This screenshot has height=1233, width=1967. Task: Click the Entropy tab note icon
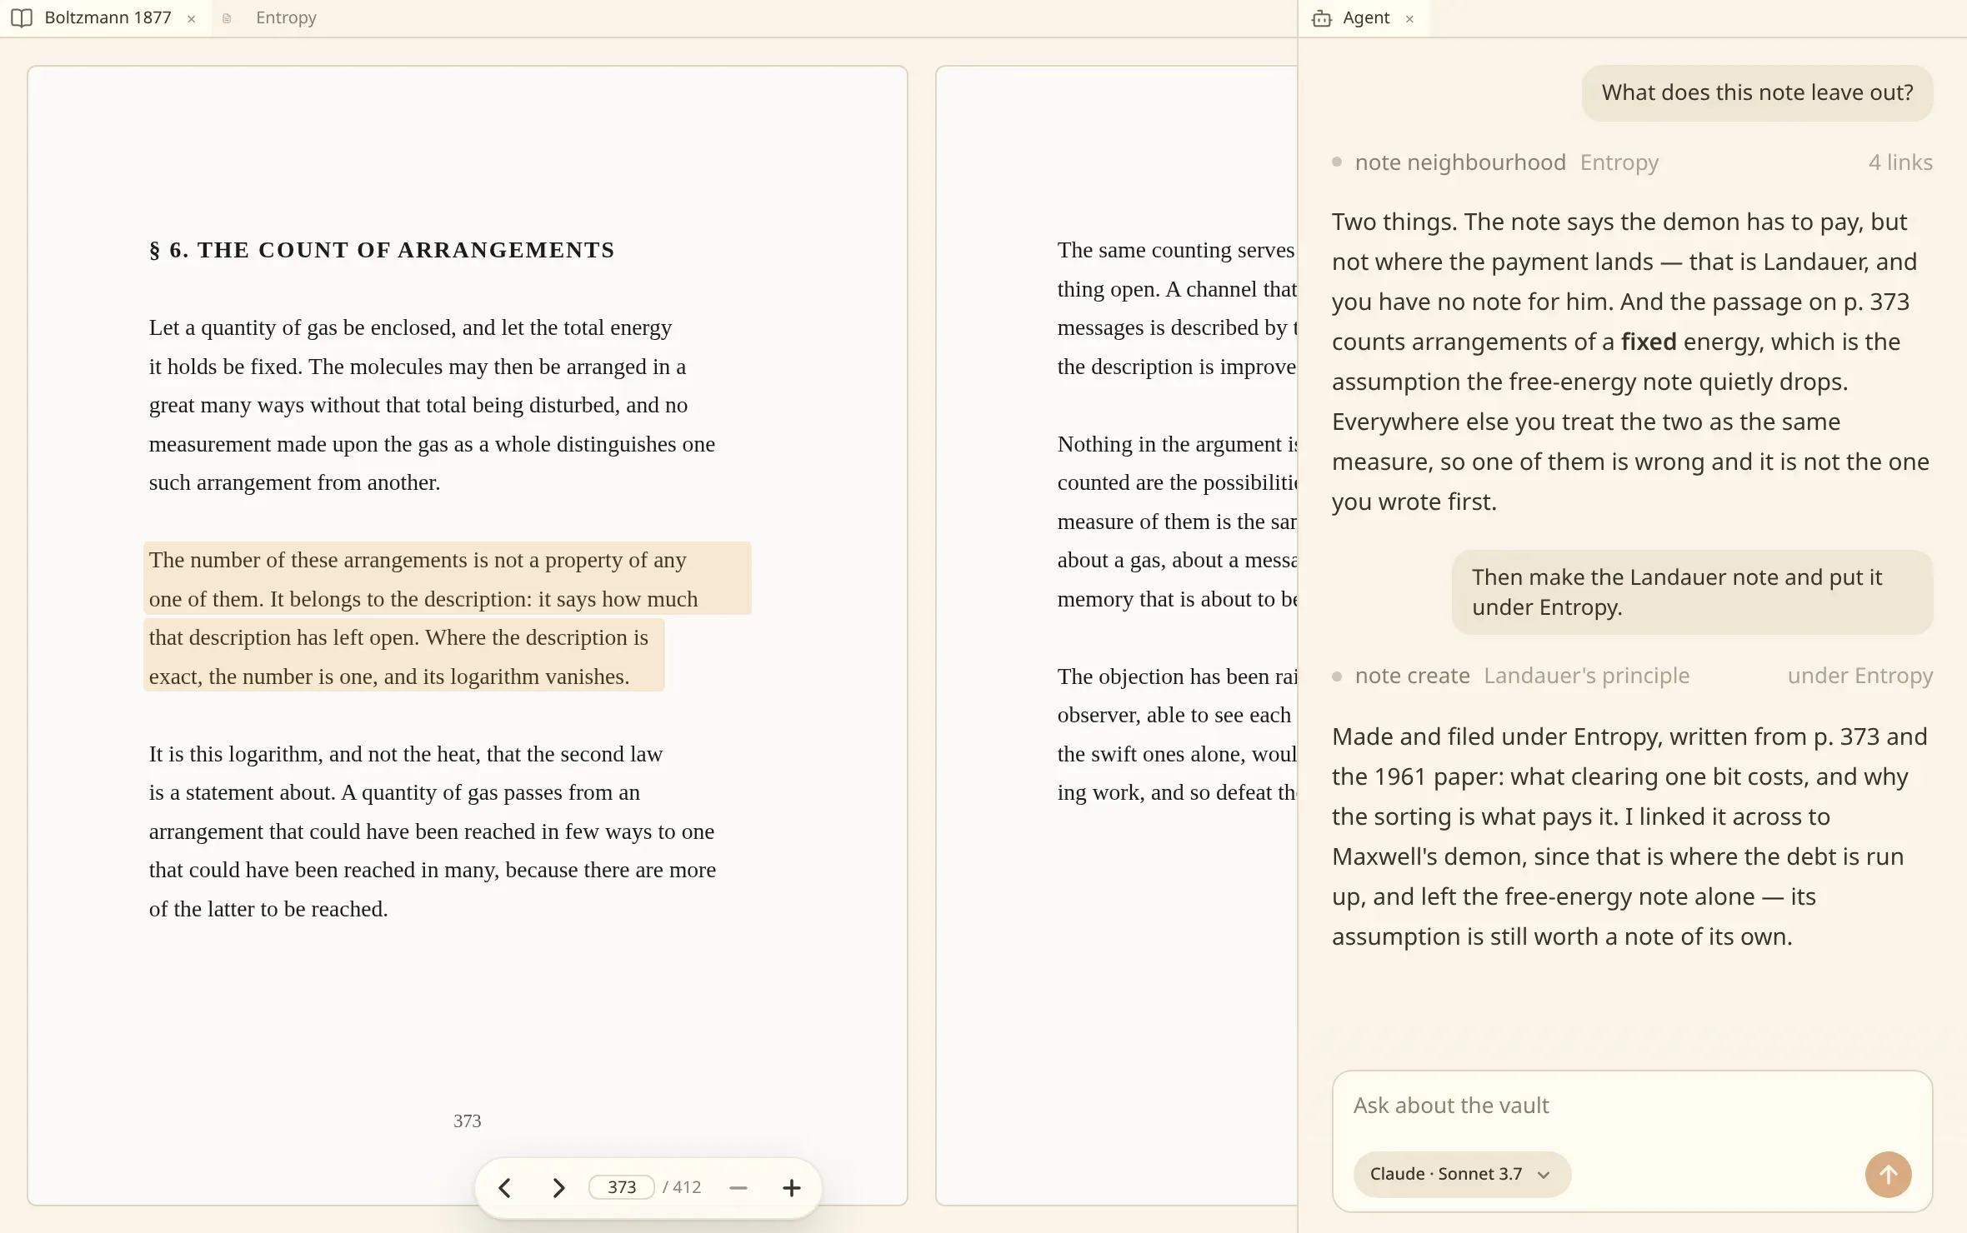(x=227, y=18)
